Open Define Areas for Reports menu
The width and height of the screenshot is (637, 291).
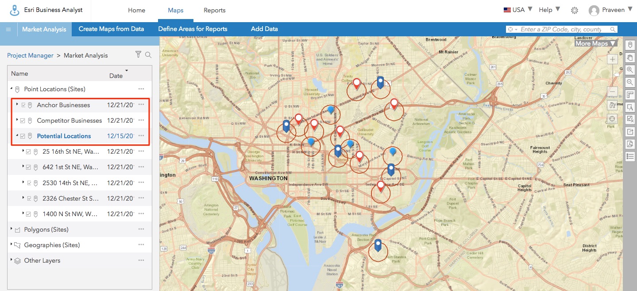pos(193,29)
